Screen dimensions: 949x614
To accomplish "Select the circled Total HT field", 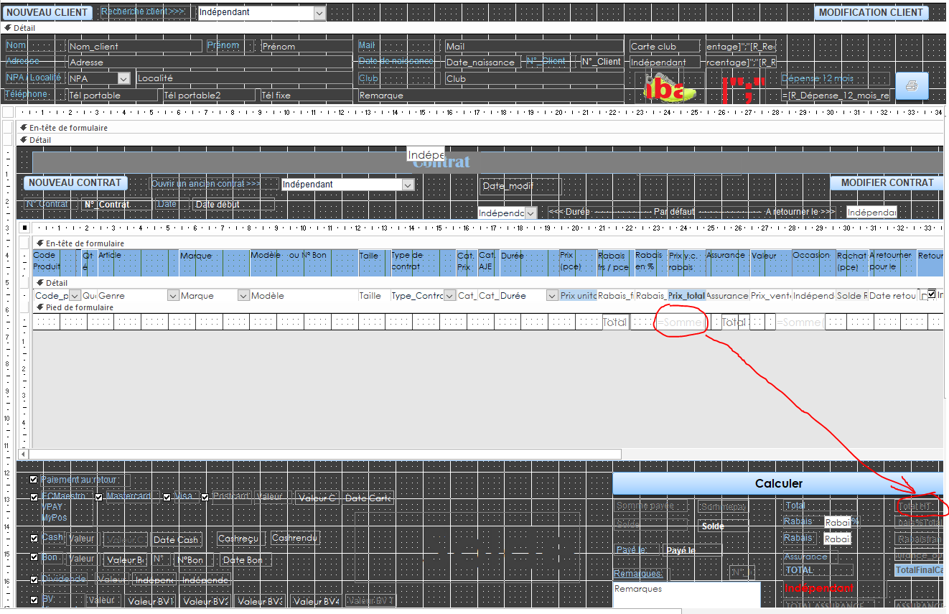I will coord(919,506).
